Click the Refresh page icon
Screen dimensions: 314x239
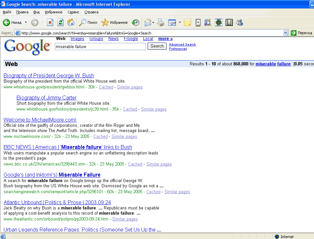(60, 22)
